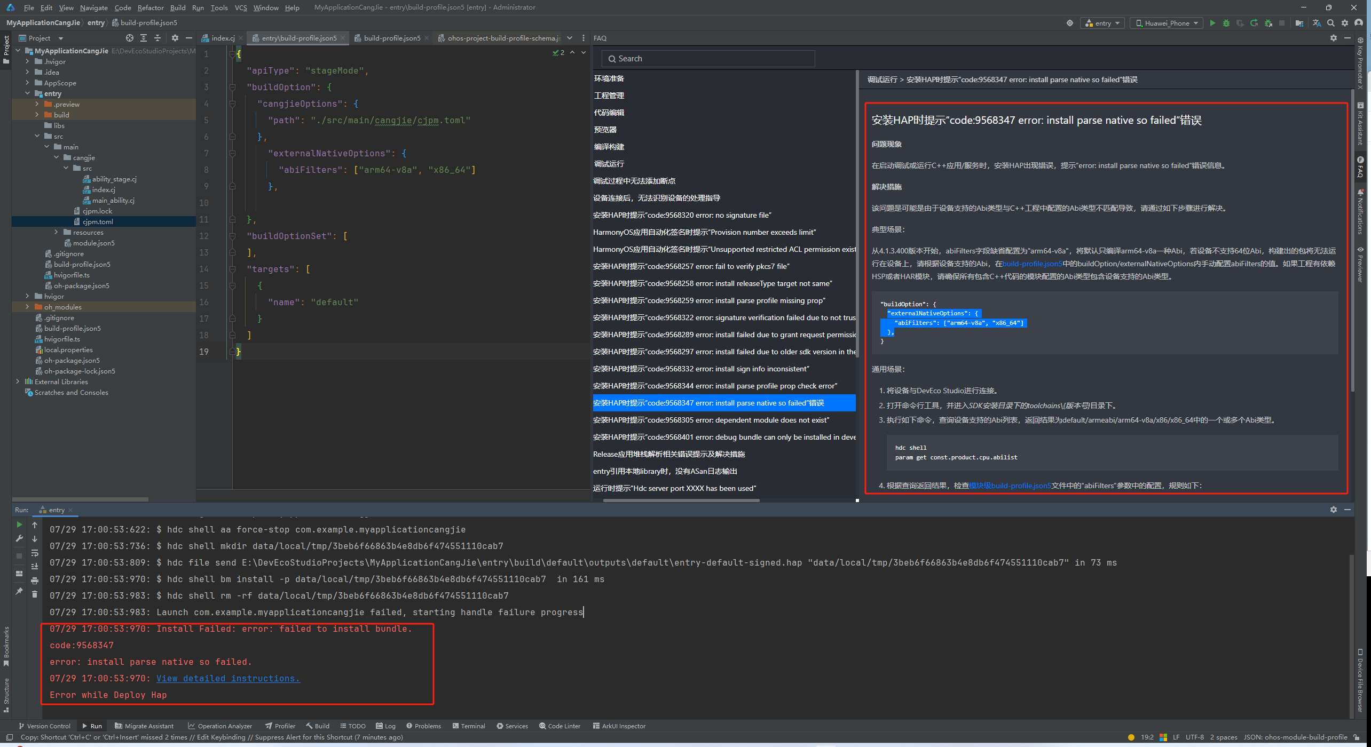Image resolution: width=1371 pixels, height=747 pixels.
Task: Open the entry run configuration dropdown
Action: click(1102, 23)
